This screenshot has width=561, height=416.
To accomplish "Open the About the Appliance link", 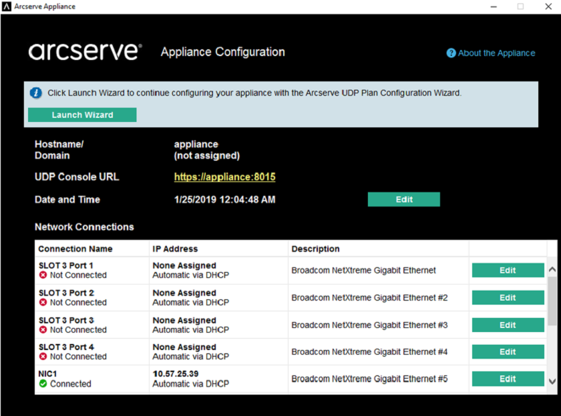I will pos(496,53).
